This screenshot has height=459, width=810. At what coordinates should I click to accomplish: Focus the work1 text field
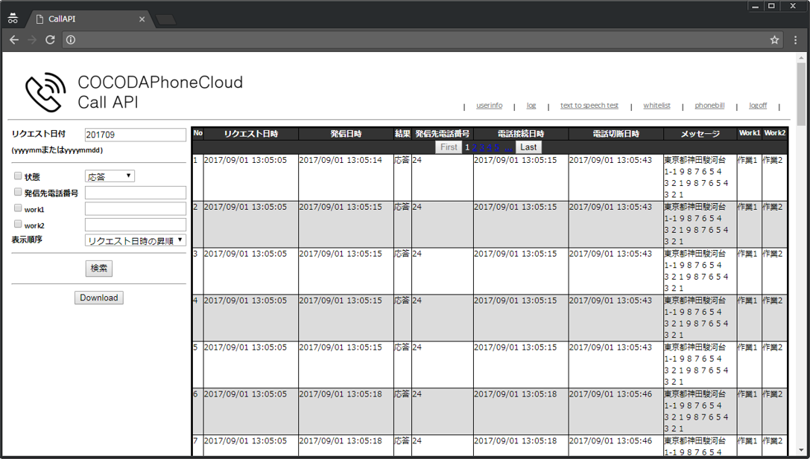pos(136,209)
